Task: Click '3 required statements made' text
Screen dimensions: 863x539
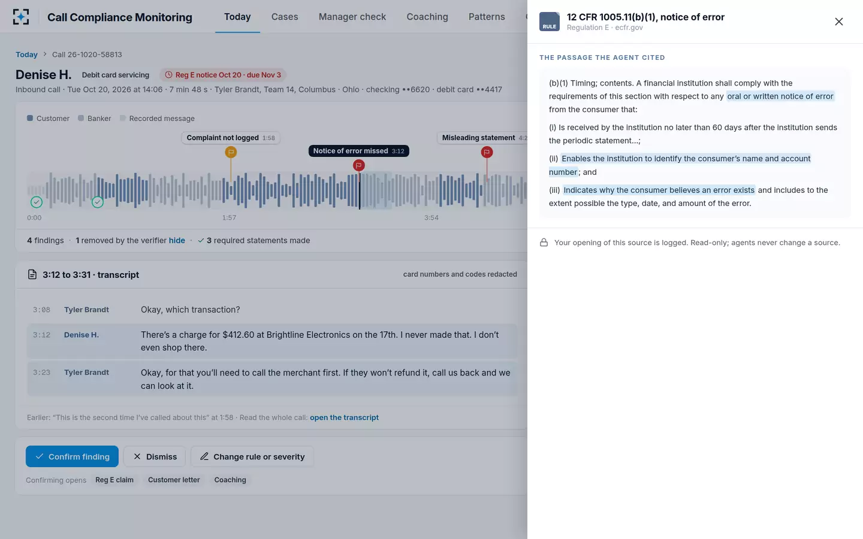Action: pyautogui.click(x=258, y=240)
